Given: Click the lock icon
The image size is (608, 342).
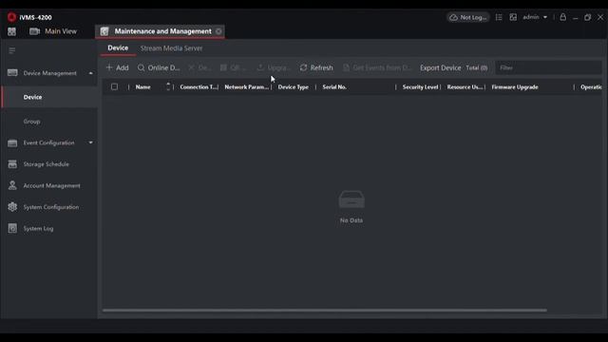Looking at the screenshot, I should [x=563, y=17].
